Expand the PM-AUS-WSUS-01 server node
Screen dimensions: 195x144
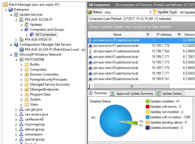[x=16, y=40]
